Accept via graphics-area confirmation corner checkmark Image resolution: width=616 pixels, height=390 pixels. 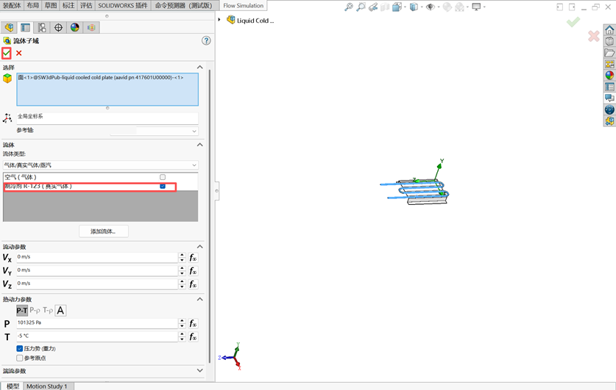(x=573, y=22)
